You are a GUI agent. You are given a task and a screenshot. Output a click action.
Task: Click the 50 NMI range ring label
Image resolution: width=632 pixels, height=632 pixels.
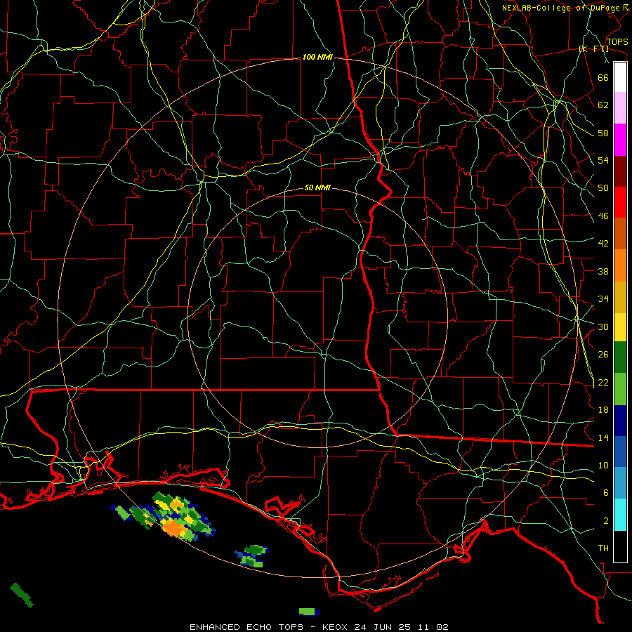[x=317, y=187]
